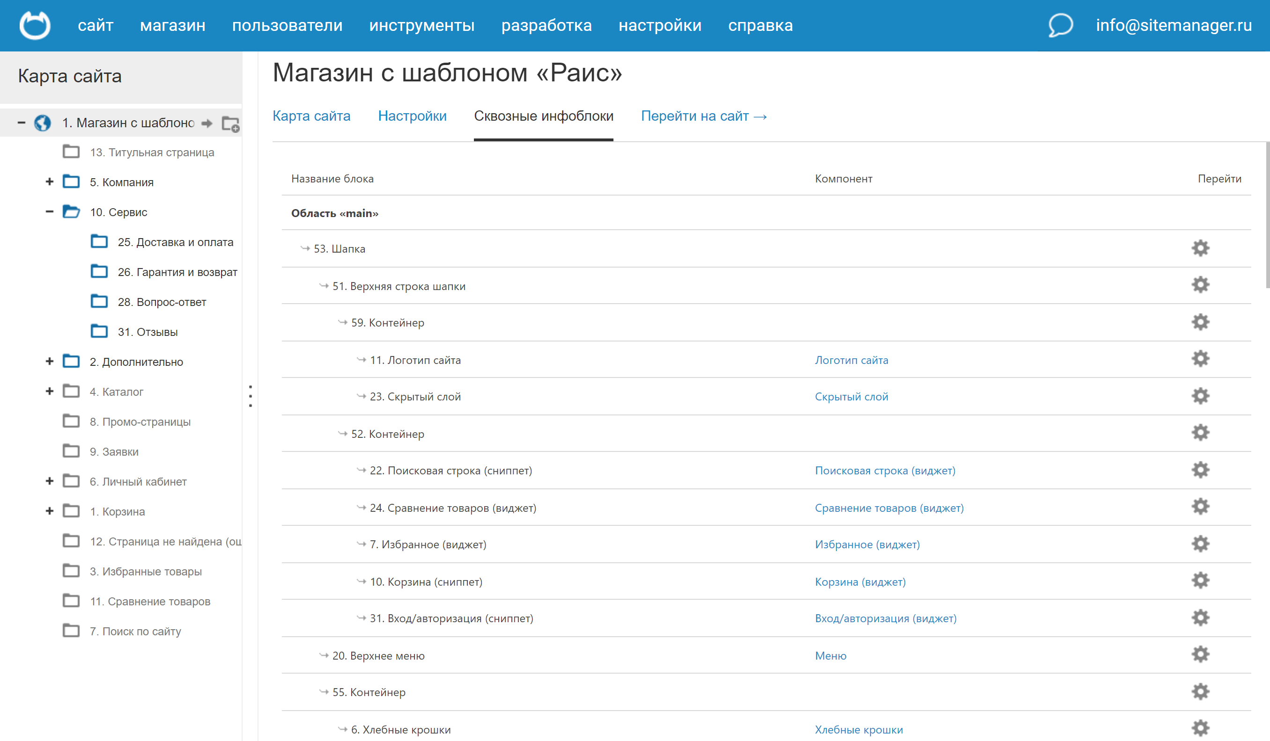This screenshot has height=741, width=1270.
Task: Open gear settings for 11. Логотип сайта
Action: tap(1200, 359)
